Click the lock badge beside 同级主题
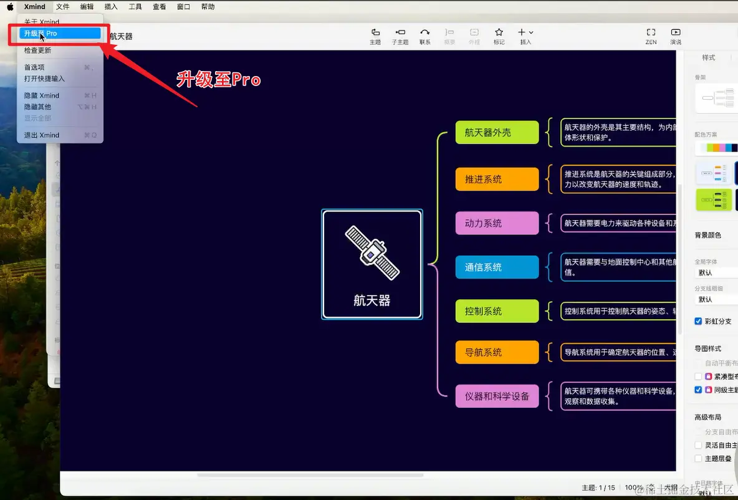This screenshot has width=738, height=500. point(708,390)
